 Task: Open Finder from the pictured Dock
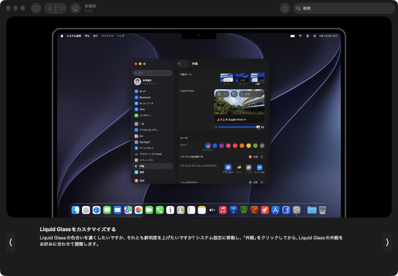(75, 210)
